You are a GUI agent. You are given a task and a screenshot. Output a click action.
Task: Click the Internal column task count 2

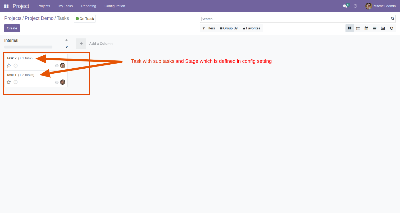pyautogui.click(x=67, y=47)
